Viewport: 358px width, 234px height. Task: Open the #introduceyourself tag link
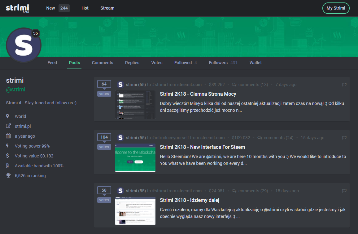[171, 138]
